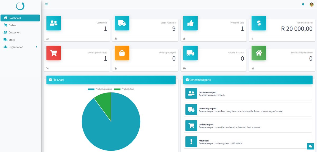The image size is (317, 152).
Task: Click the small thumbs-up icon in Products Sold footer
Action: pos(184,39)
